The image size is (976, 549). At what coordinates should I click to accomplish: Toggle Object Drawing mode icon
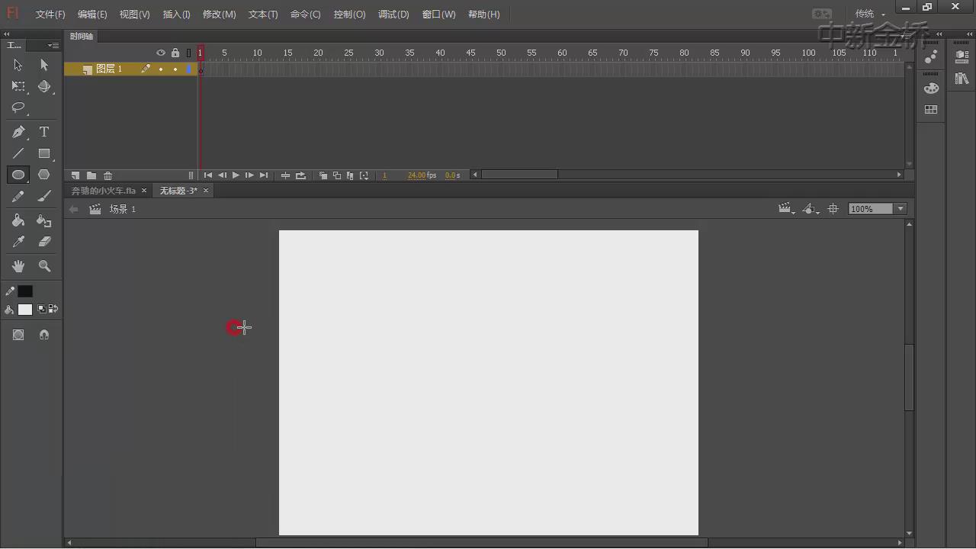pyautogui.click(x=18, y=335)
